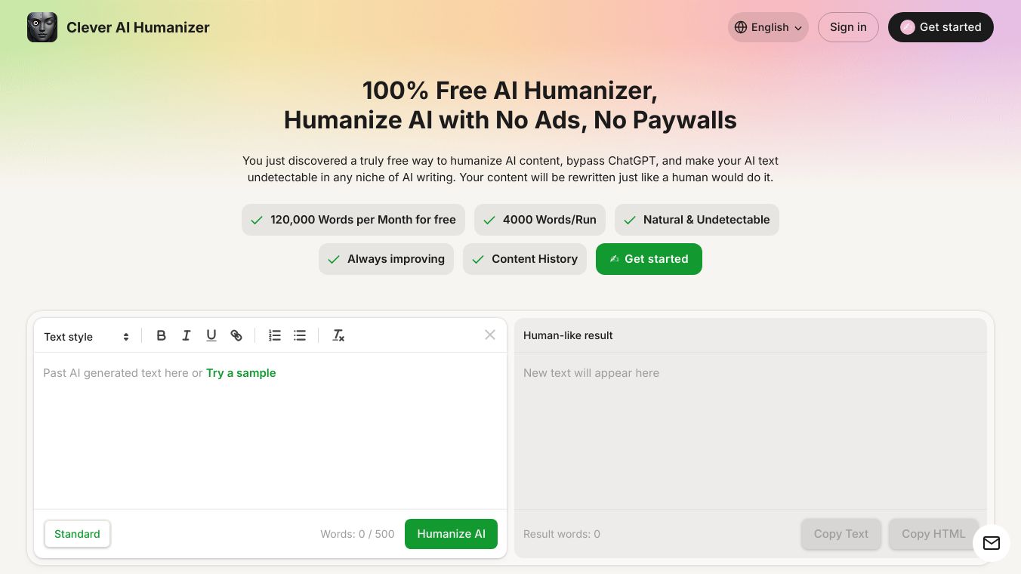The height and width of the screenshot is (574, 1021).
Task: Click the Copy Text button
Action: pos(841,534)
